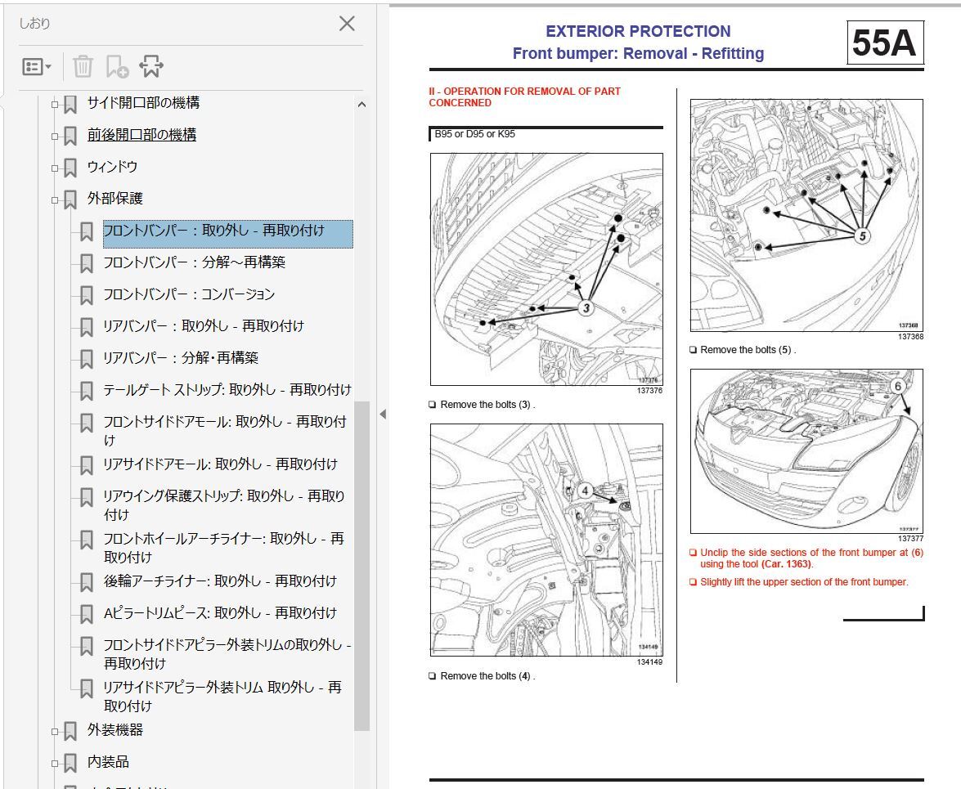Expand the ウィンドウ bookmark node
961x789 pixels.
[56, 168]
